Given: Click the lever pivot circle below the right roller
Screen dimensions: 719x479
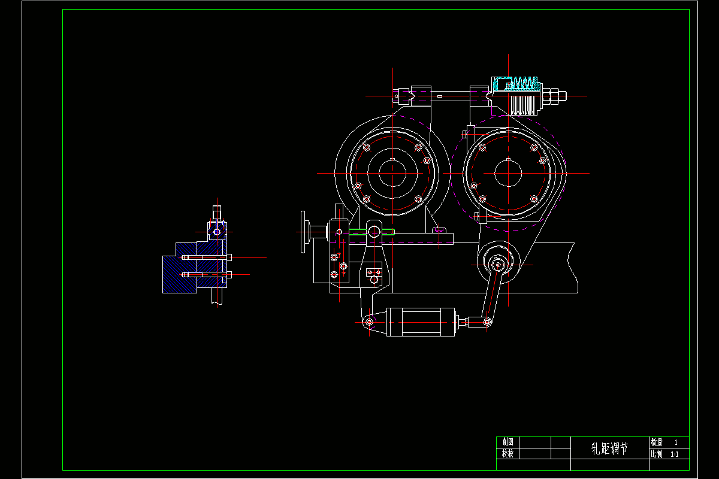Looking at the screenshot, I should click(x=498, y=265).
